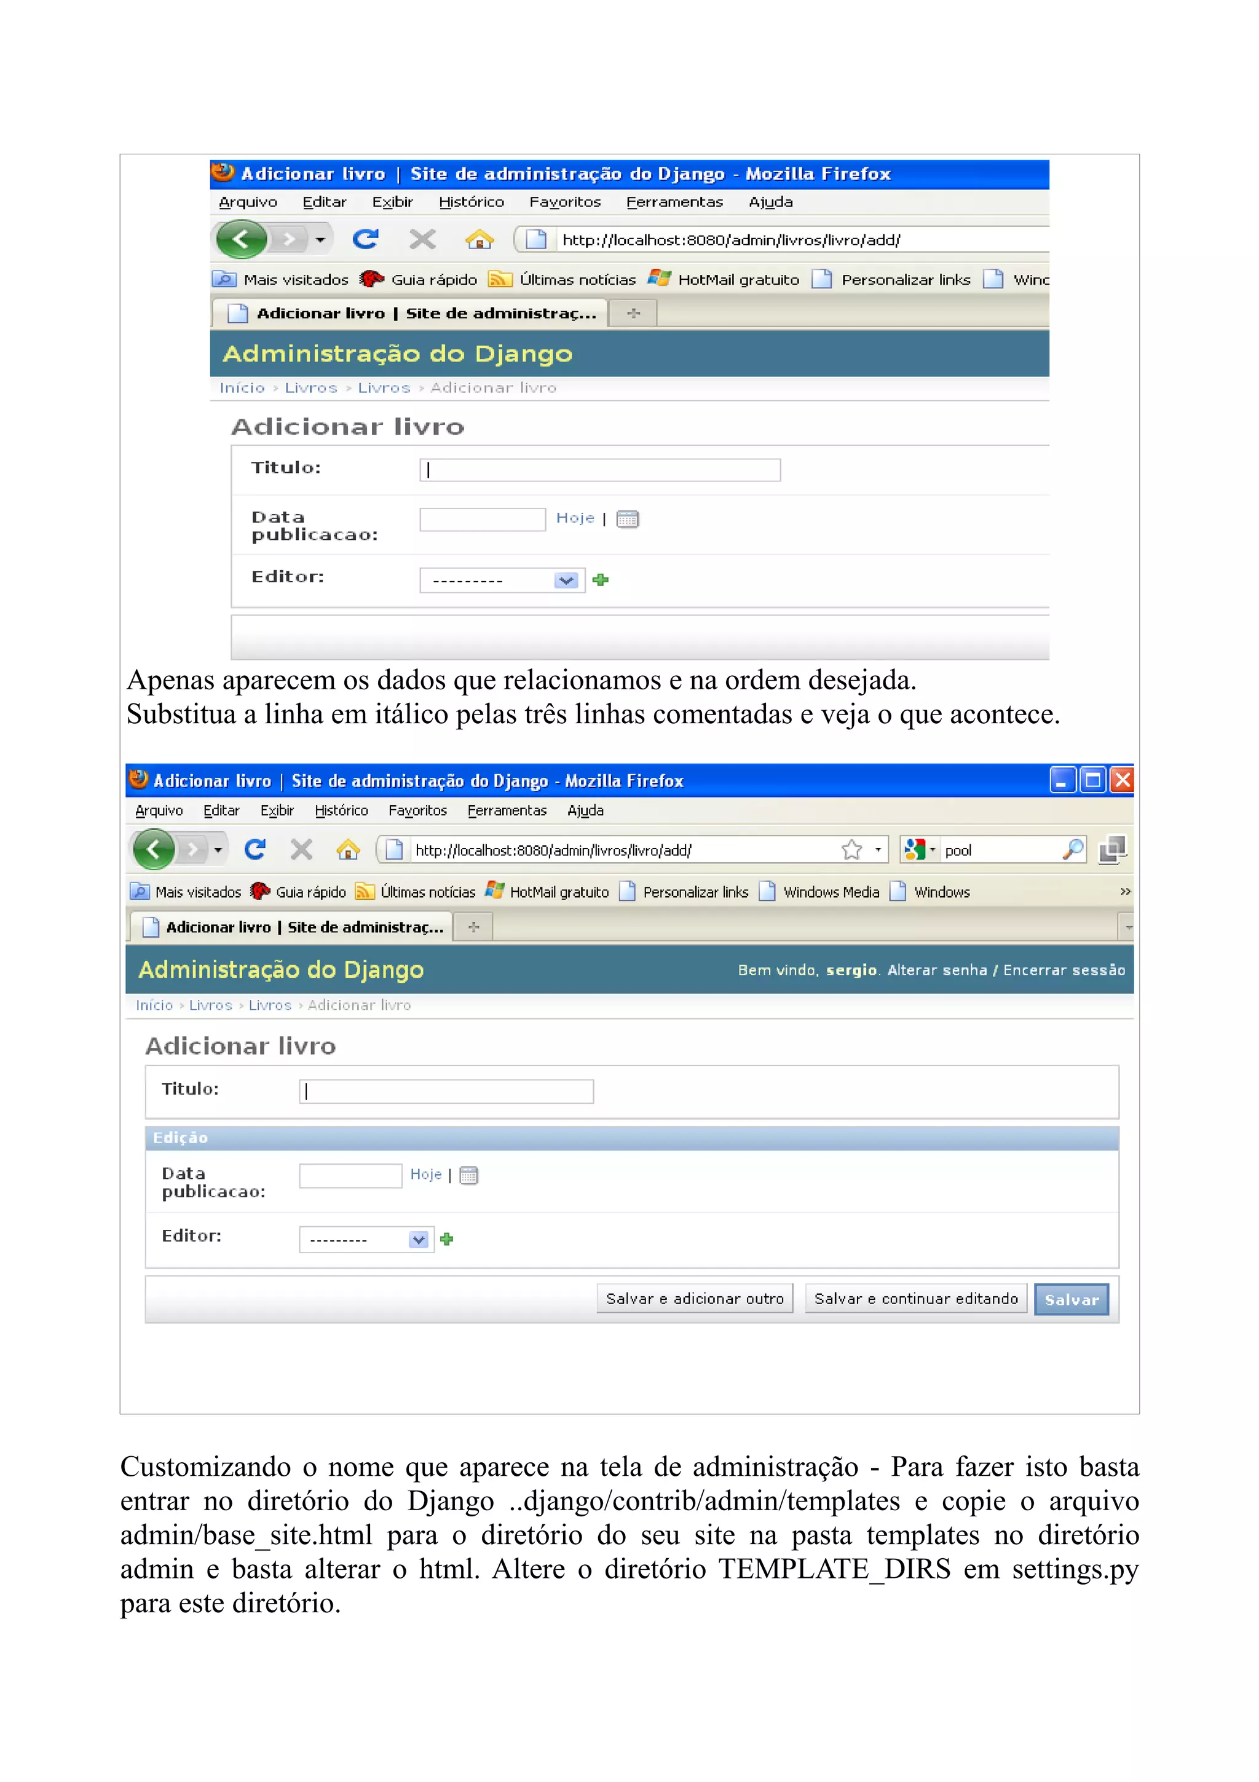The width and height of the screenshot is (1259, 1782).
Task: Open calendar icon beside Hoje in upper form
Action: 628,519
